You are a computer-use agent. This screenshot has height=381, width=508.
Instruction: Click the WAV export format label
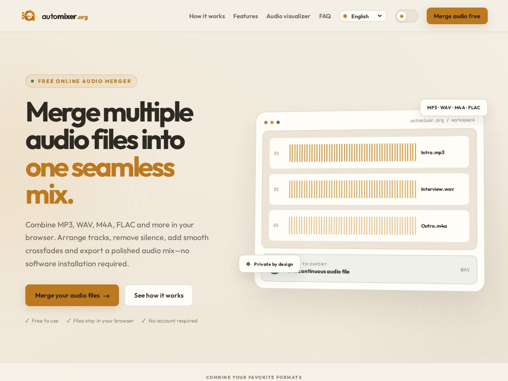(465, 270)
